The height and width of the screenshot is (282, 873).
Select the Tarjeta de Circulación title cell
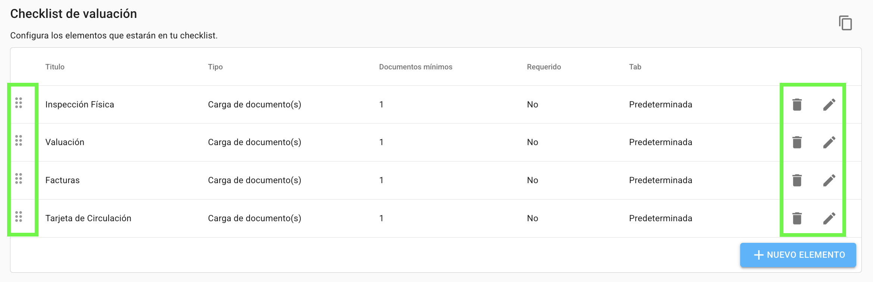[88, 218]
